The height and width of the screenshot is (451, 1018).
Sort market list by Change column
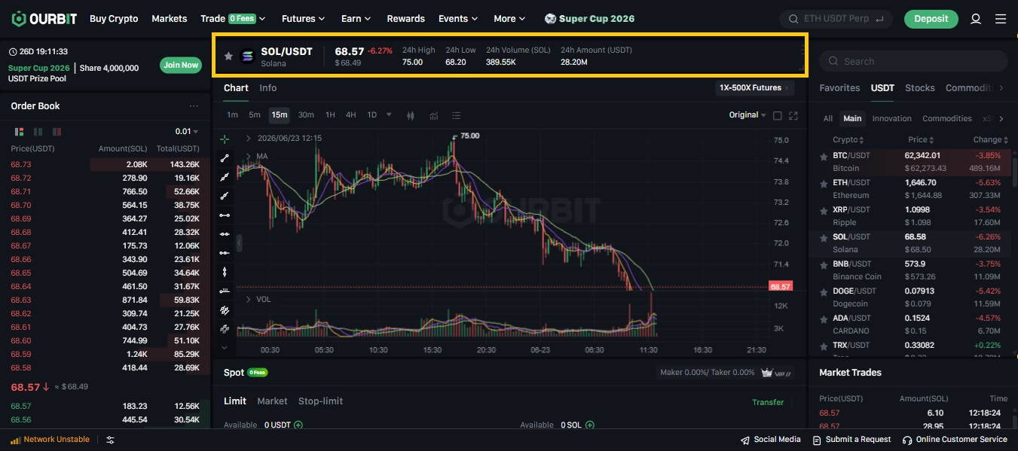point(989,140)
